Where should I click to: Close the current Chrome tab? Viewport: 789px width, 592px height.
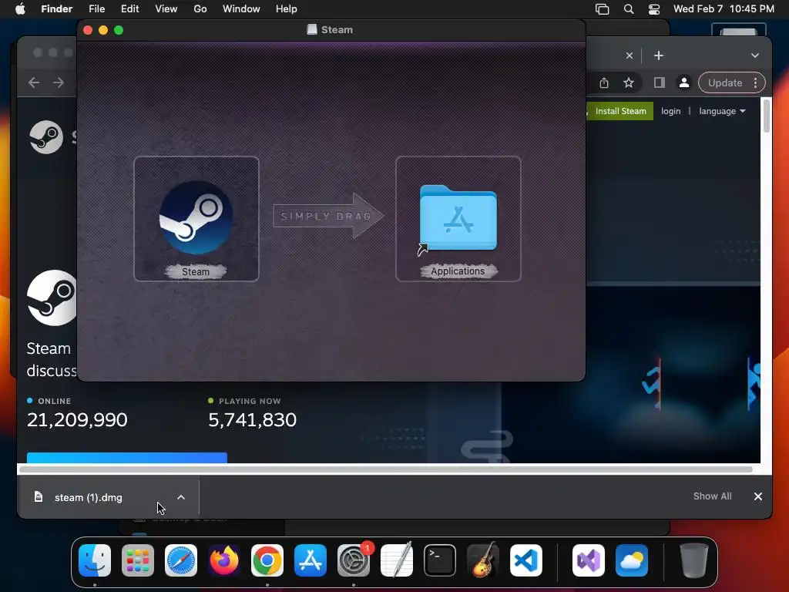(x=629, y=55)
